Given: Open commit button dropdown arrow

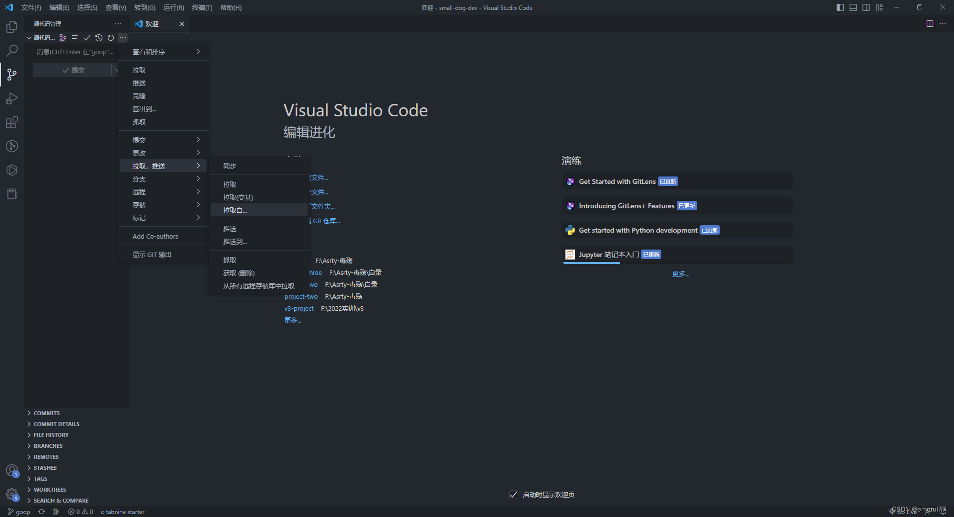Looking at the screenshot, I should (116, 70).
